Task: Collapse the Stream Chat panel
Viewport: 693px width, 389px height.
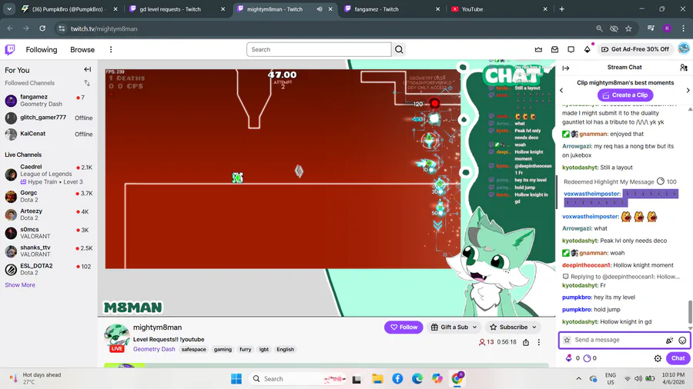Action: click(566, 68)
